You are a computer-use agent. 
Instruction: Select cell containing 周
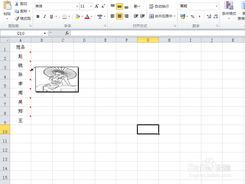[x=21, y=93]
